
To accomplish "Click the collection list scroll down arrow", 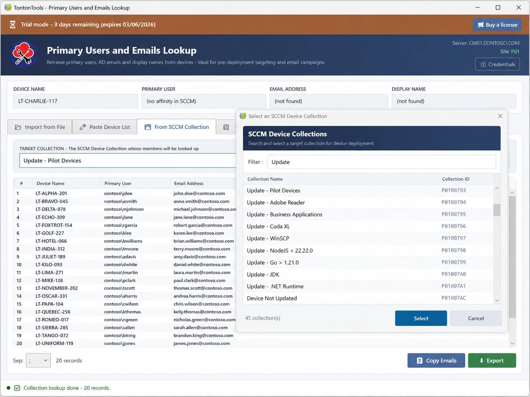I will pos(497,300).
